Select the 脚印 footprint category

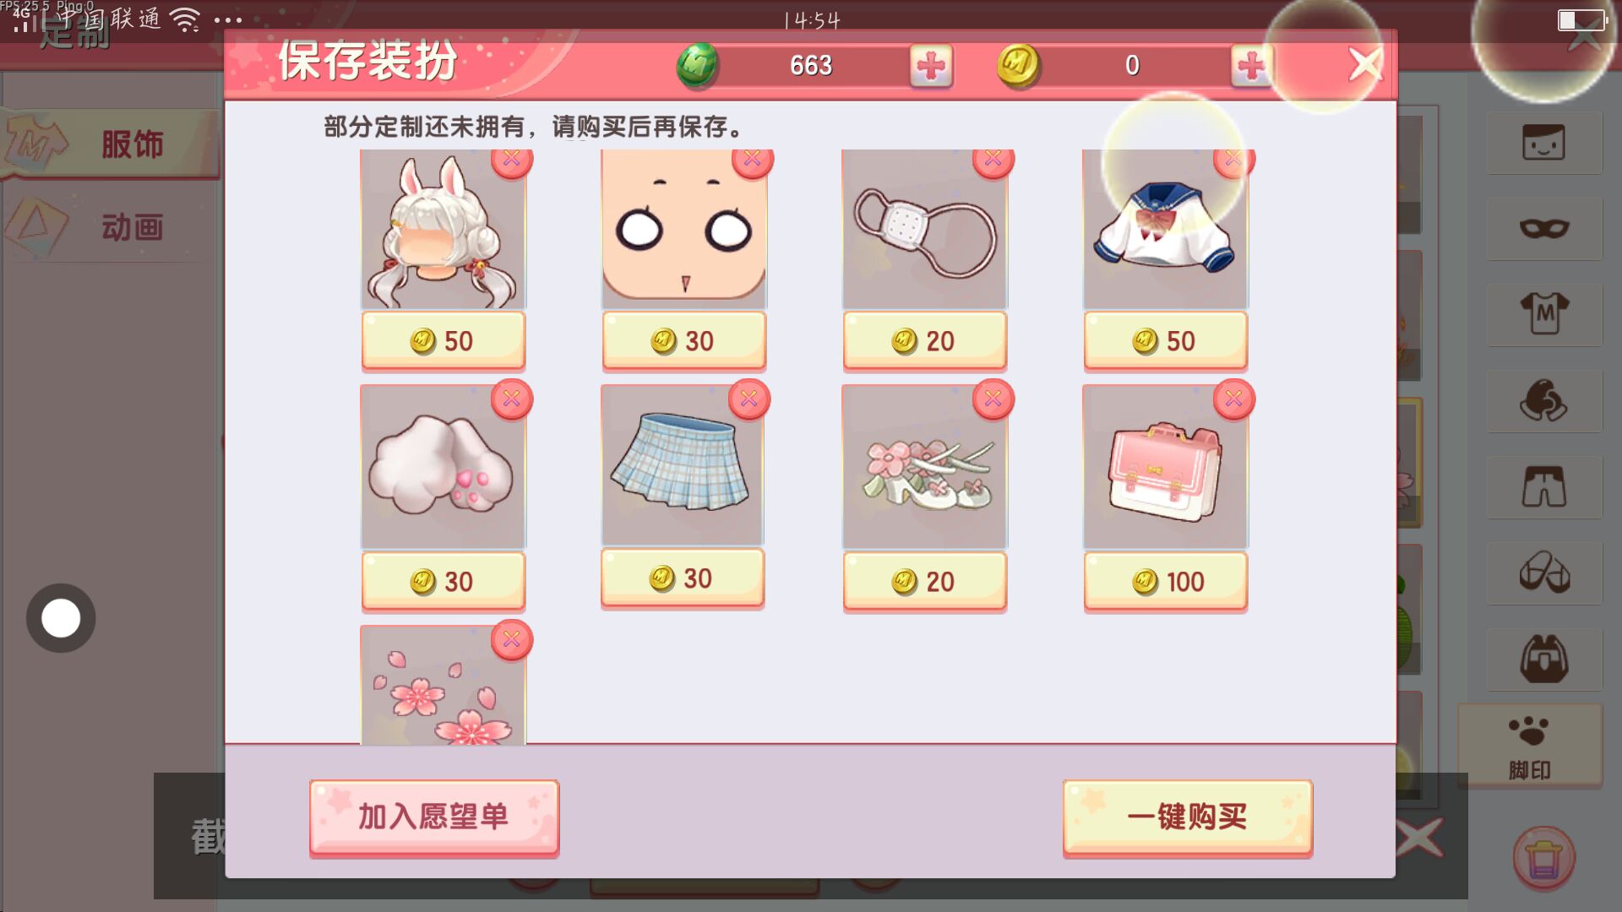1530,746
